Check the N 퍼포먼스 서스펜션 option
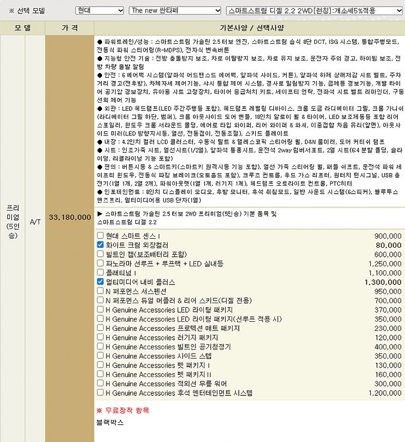Screen dimensions: 405x442 coord(100,291)
